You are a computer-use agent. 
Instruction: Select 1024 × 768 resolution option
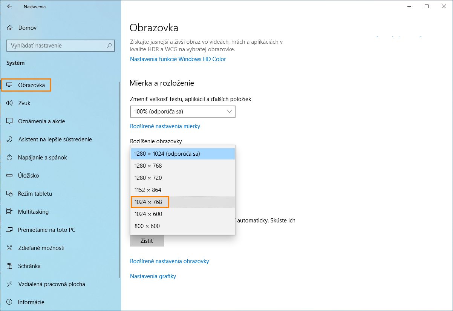point(148,202)
